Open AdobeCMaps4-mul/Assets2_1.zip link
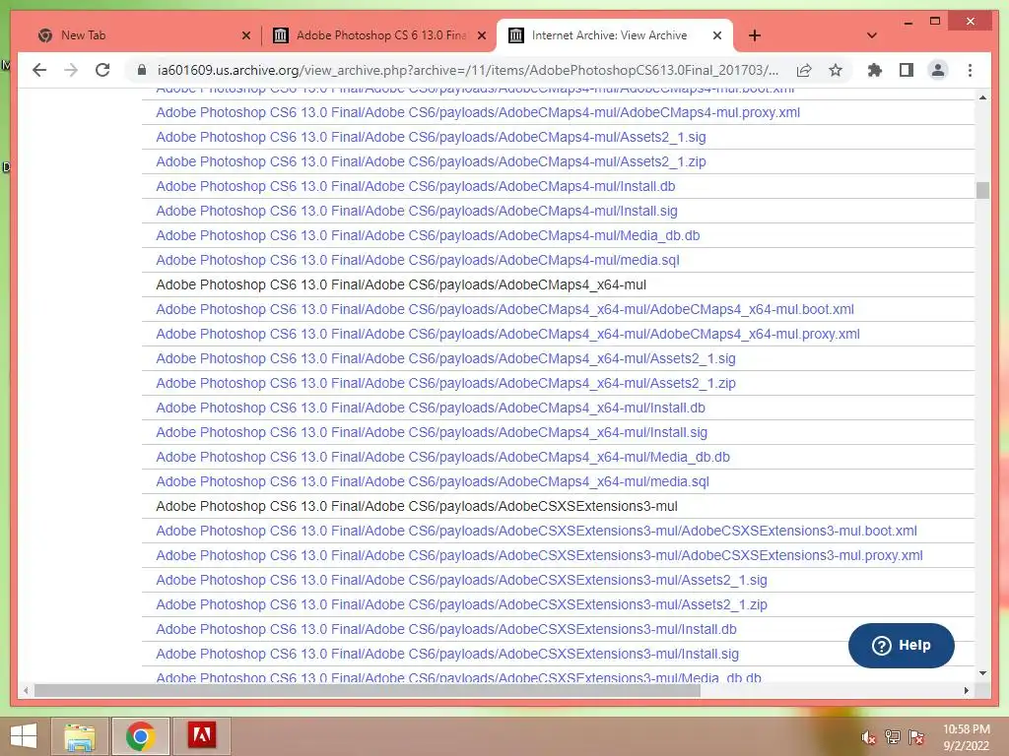Screen dimensions: 1009x756 point(431,161)
